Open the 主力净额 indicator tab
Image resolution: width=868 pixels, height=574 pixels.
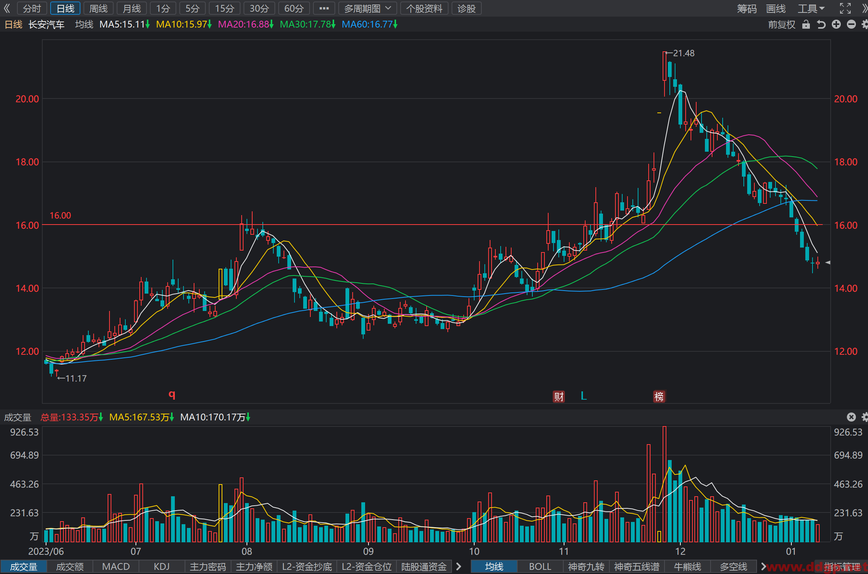point(254,567)
